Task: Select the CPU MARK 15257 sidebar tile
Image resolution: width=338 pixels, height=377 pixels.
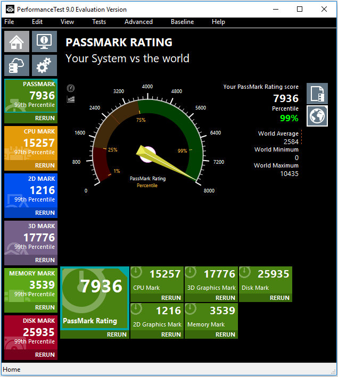Action: (31, 143)
